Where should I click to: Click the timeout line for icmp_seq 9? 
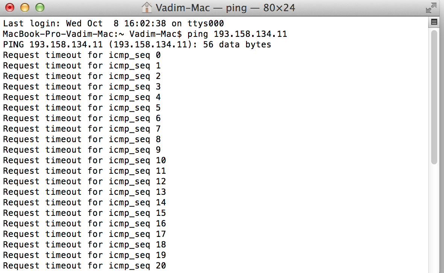82,150
